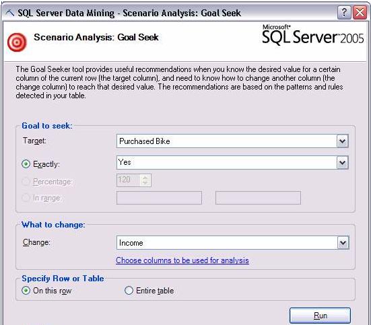The image size is (371, 325).
Task: Click the Target: label
Action: pyautogui.click(x=34, y=141)
